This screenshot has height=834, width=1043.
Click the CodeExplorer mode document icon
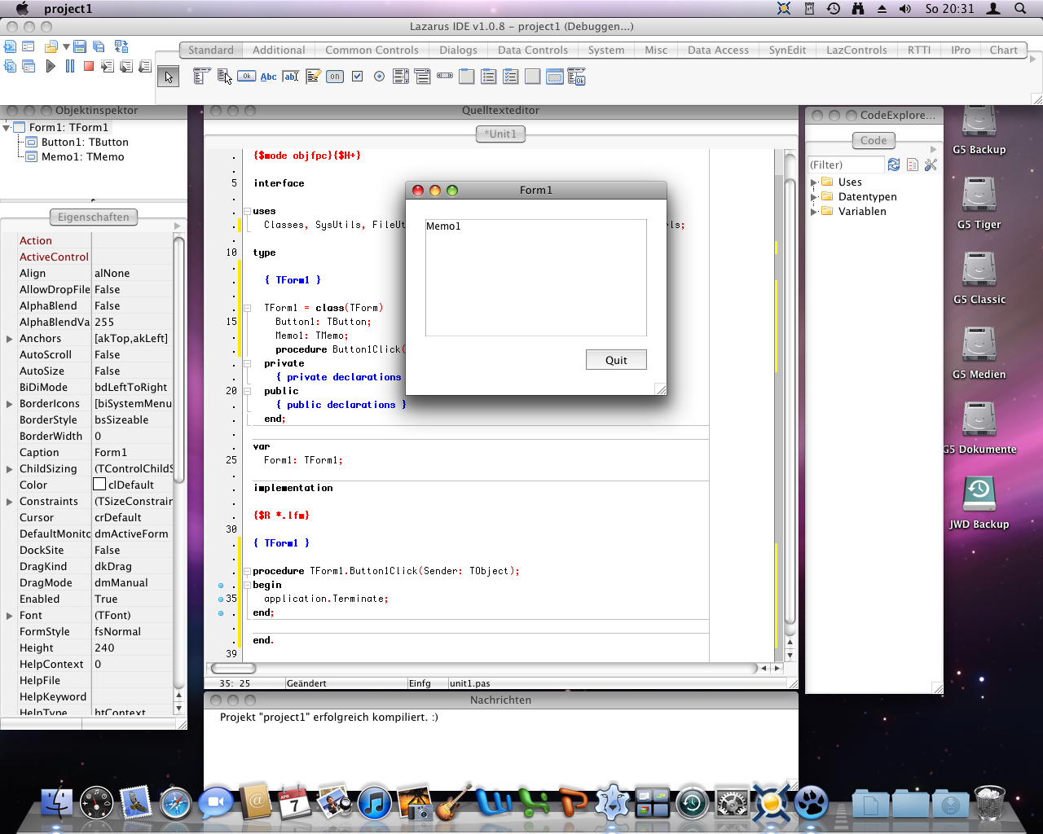pyautogui.click(x=913, y=165)
